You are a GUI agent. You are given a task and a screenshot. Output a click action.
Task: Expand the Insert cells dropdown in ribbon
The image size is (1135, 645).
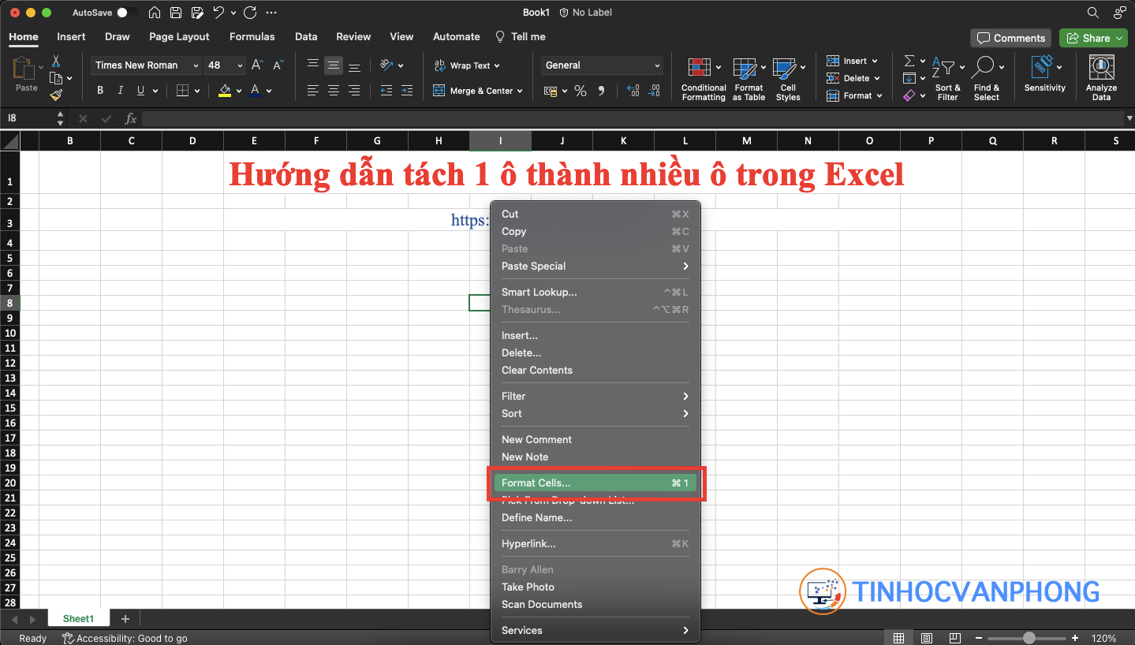tap(875, 61)
